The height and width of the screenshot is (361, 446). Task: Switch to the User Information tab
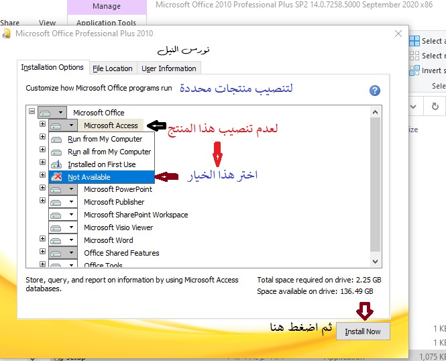click(169, 68)
